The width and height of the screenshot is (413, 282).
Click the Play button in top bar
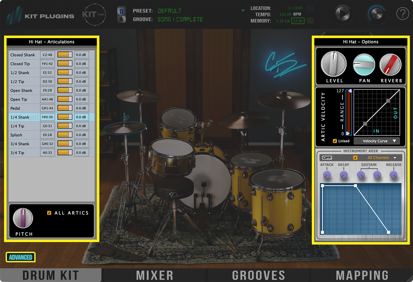coord(342,14)
